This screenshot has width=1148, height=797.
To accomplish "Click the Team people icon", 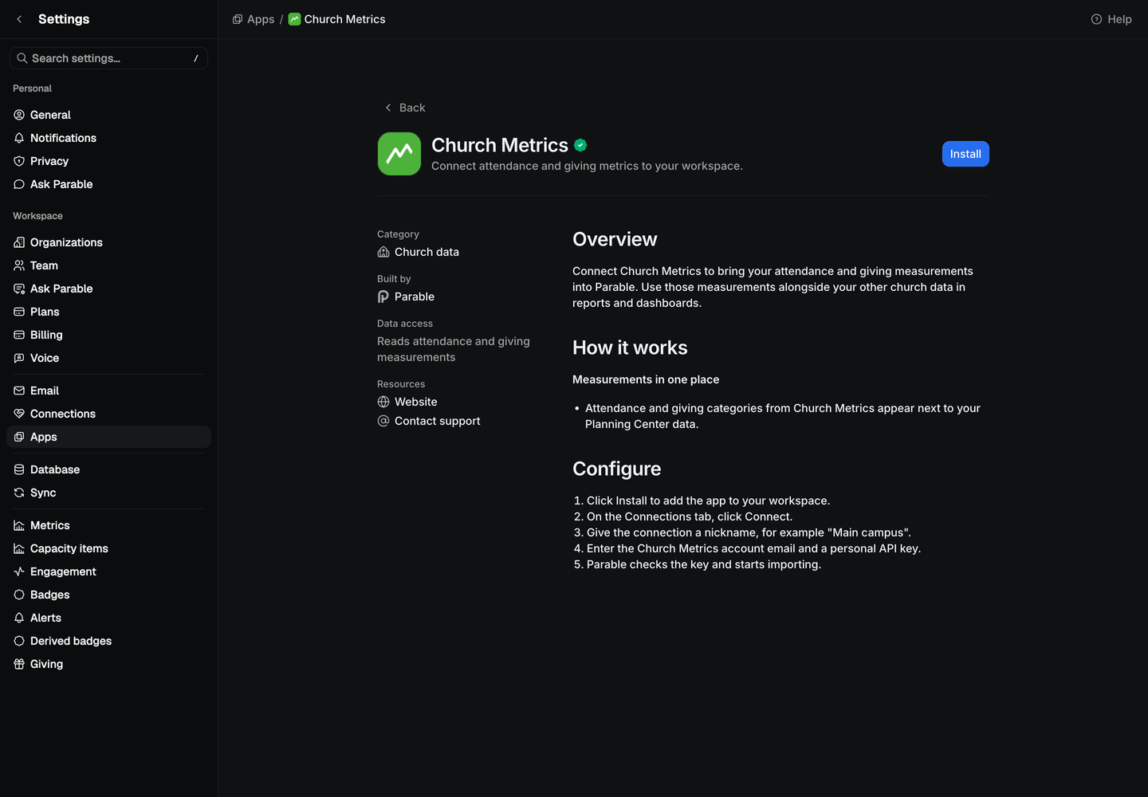I will click(x=19, y=265).
